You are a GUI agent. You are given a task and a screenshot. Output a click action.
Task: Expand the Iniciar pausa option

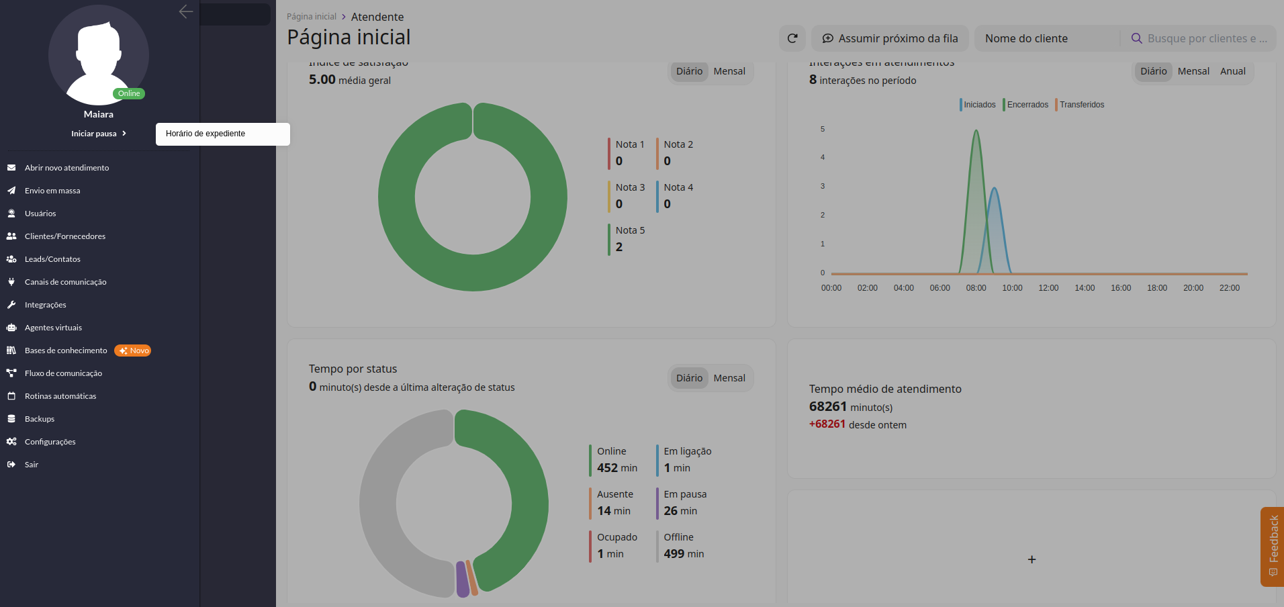point(99,134)
